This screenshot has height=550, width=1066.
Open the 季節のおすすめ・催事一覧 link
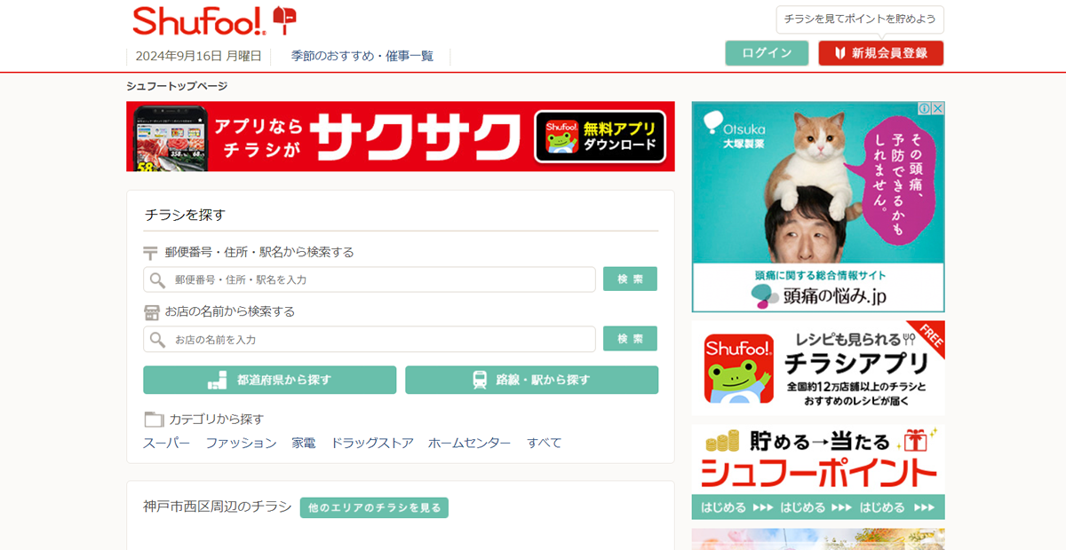(x=362, y=56)
